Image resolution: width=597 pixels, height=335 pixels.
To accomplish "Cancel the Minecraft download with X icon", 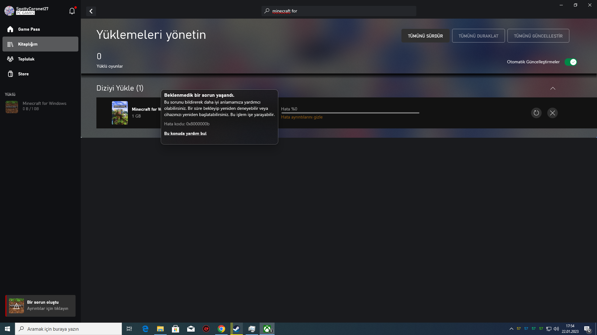I will point(552,113).
